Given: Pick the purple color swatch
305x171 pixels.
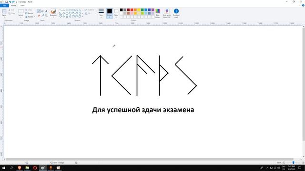Looking at the screenshot, I should tap(152, 10).
